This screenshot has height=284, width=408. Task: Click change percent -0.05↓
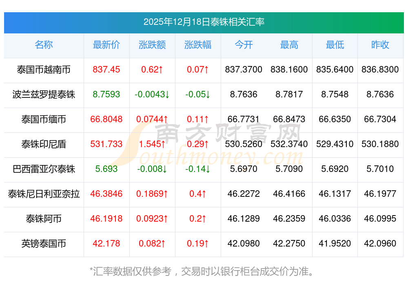click(x=198, y=94)
